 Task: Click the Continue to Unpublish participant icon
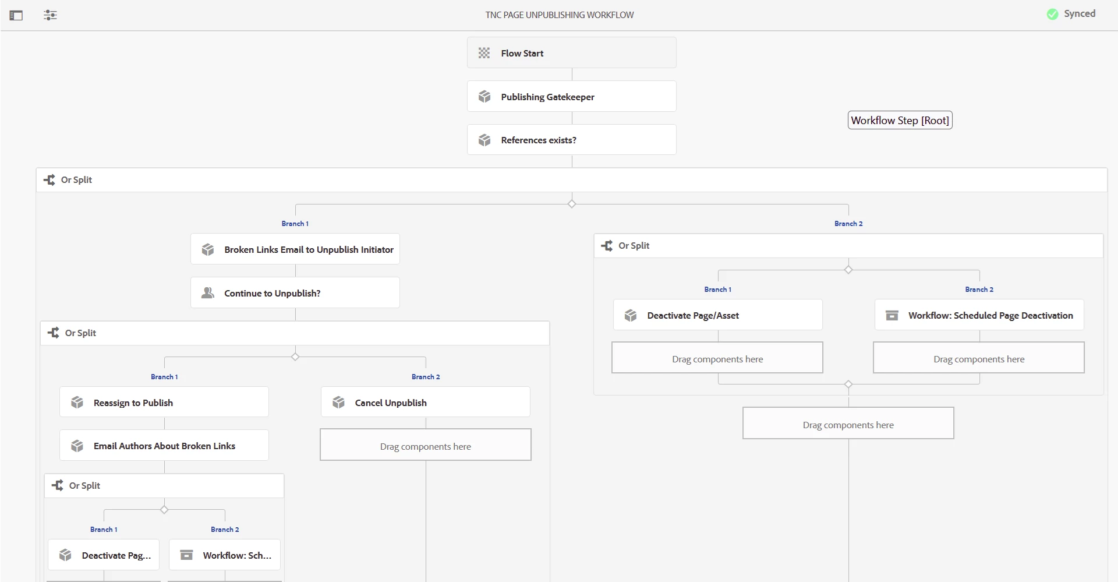208,293
